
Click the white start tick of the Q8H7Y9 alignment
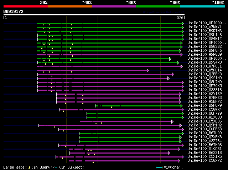(87, 114)
